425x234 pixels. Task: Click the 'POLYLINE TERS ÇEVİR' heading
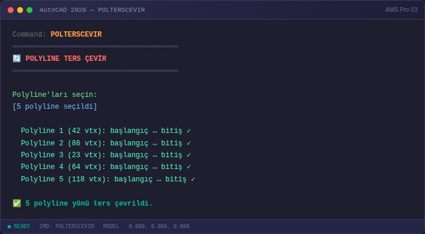pyautogui.click(x=66, y=58)
